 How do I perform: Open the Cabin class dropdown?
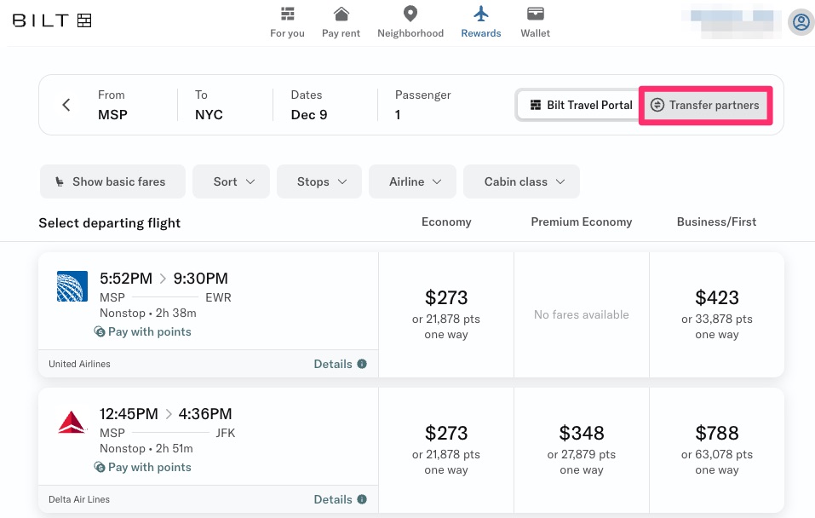(521, 181)
